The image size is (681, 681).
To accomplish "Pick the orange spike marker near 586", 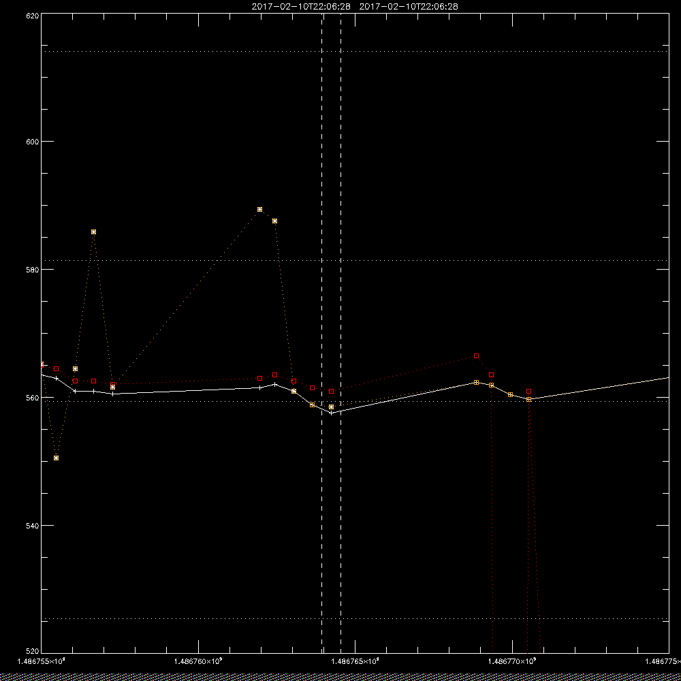I will click(93, 232).
